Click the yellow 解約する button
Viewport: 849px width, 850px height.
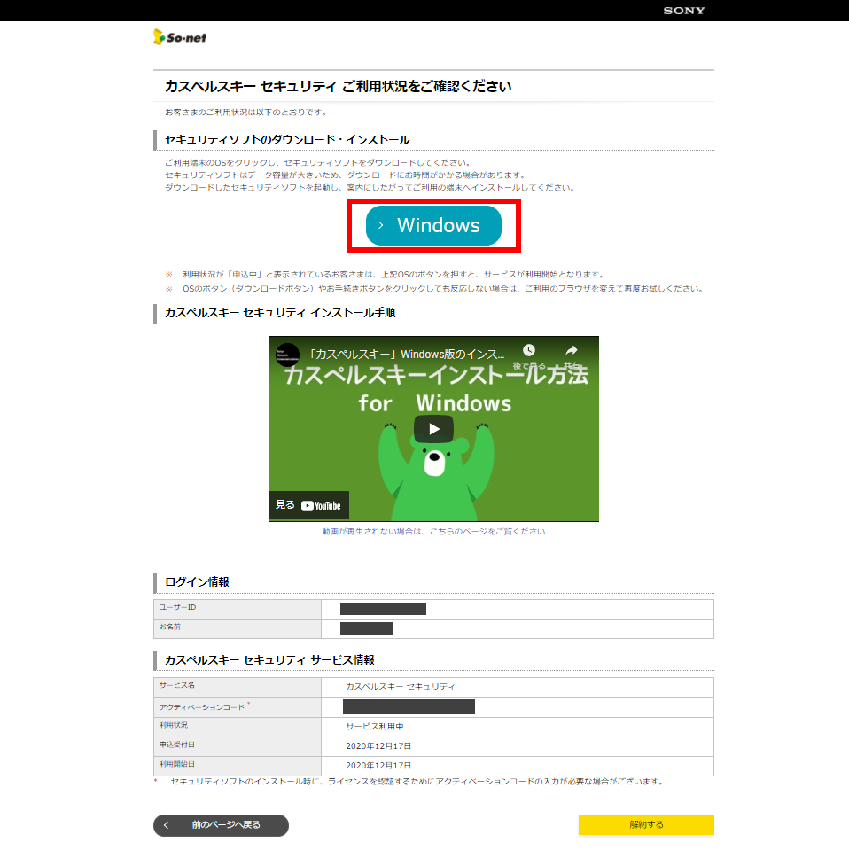click(x=646, y=825)
